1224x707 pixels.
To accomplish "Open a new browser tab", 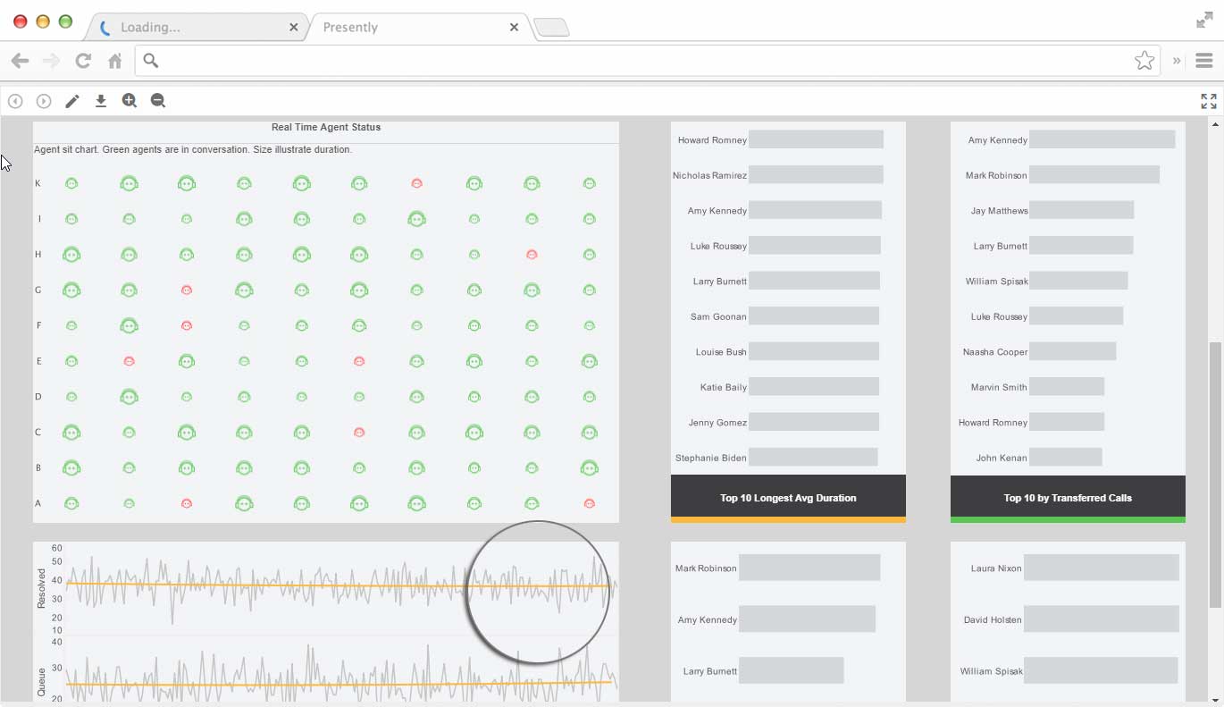I will [x=551, y=29].
